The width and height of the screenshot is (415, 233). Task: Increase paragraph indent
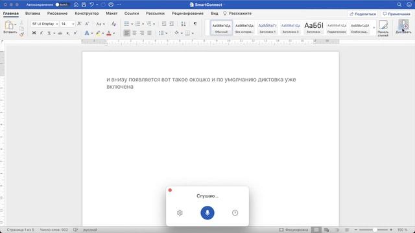(x=171, y=24)
